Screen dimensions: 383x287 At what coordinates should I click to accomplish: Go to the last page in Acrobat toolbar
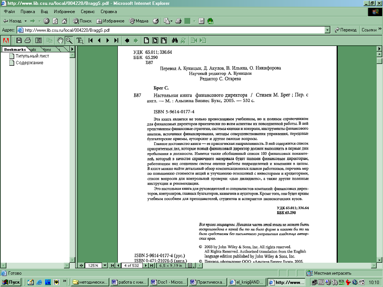(116, 40)
